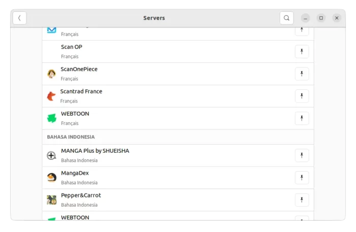Pin the Bahasa Indonesia MangaDex server
The height and width of the screenshot is (232, 356).
(302, 177)
